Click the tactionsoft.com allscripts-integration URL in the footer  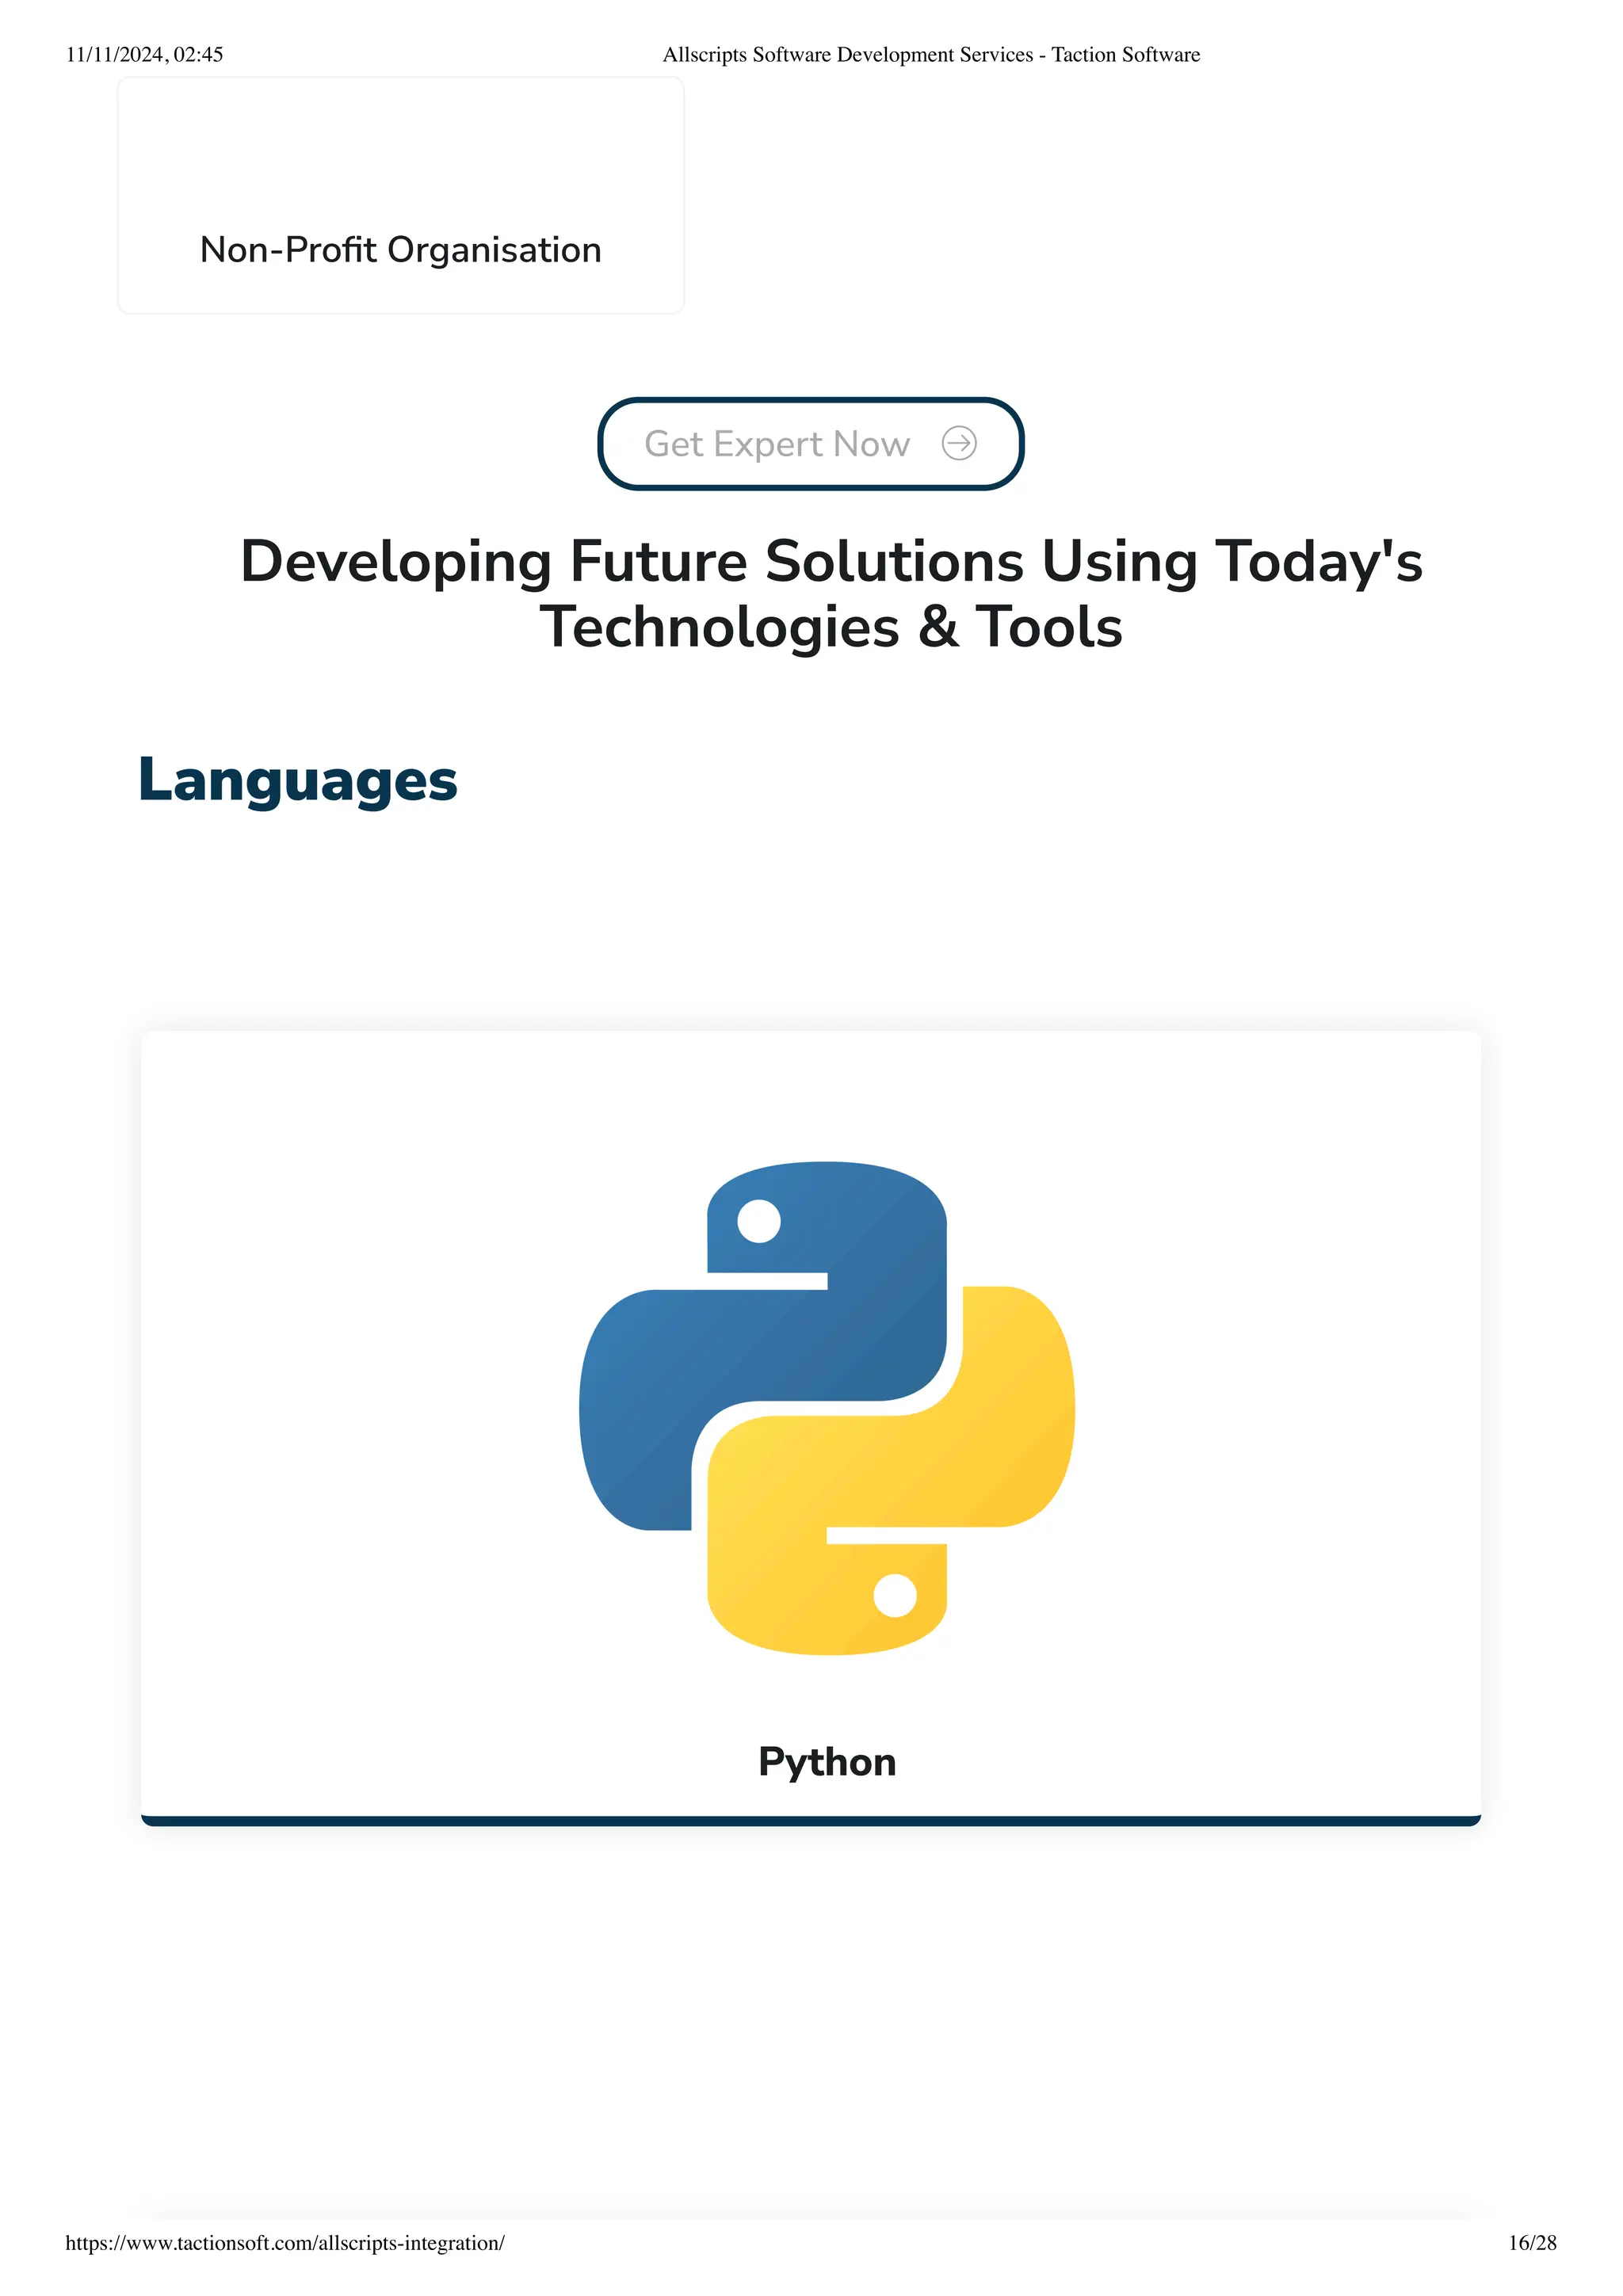coord(285,2243)
